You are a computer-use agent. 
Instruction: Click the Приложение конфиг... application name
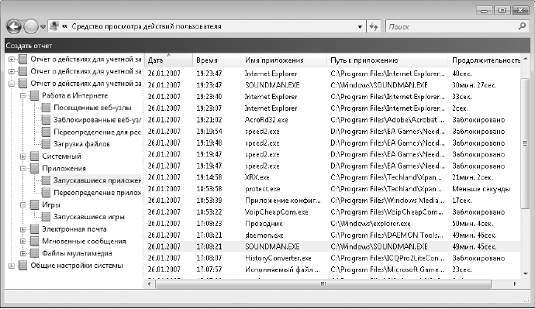[283, 201]
